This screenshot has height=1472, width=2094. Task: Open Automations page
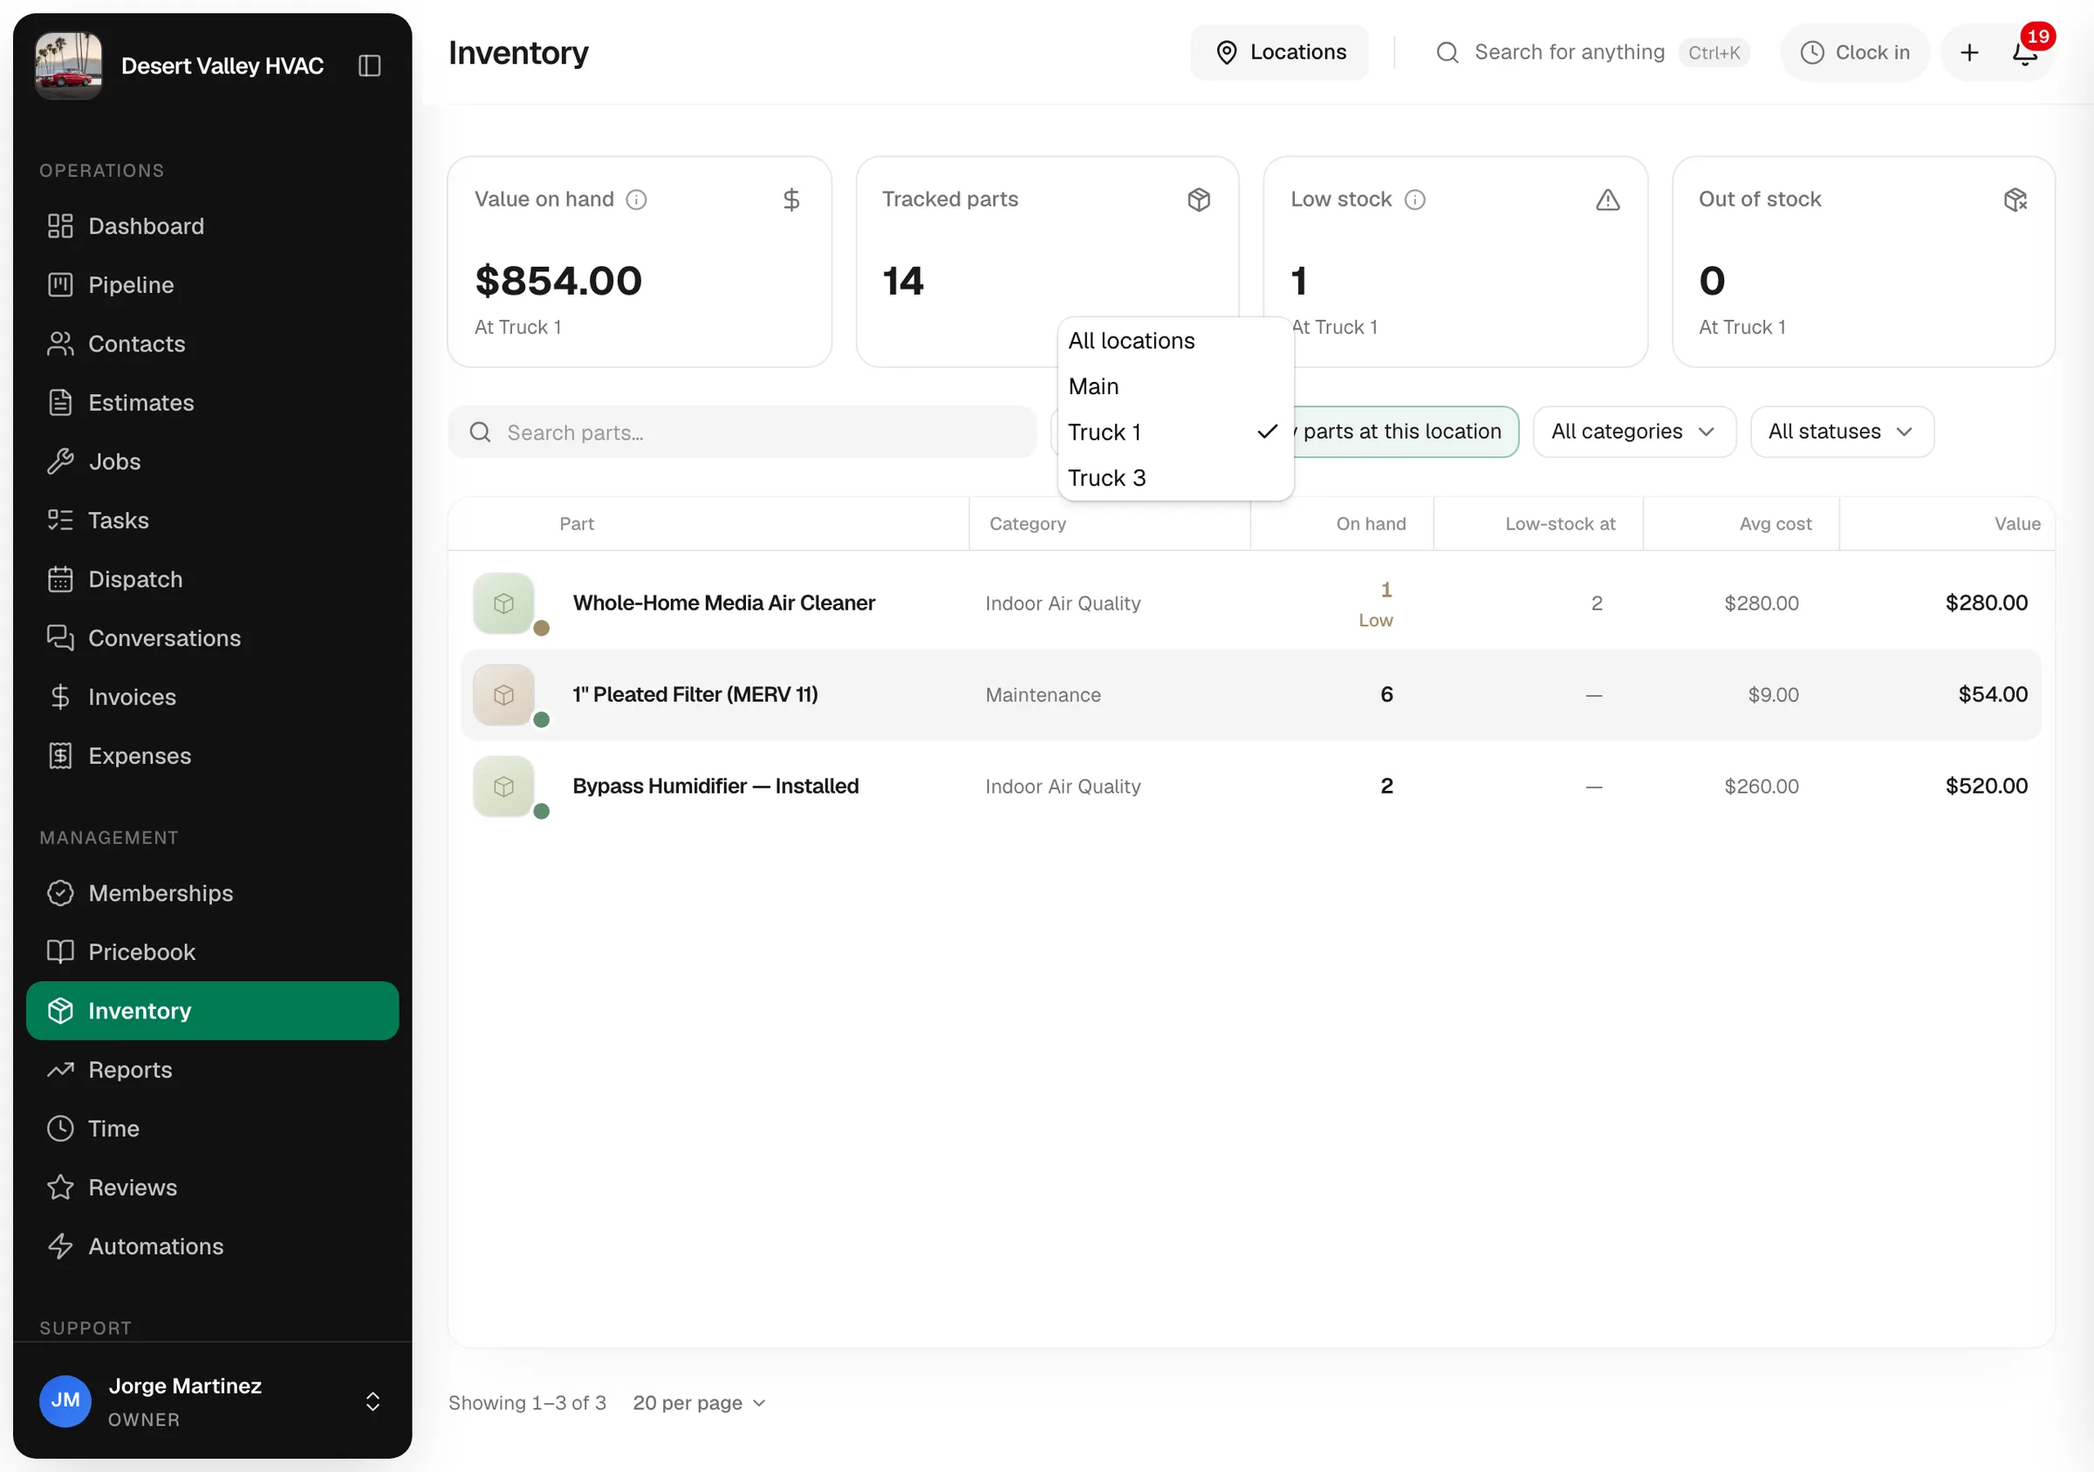click(x=213, y=1247)
